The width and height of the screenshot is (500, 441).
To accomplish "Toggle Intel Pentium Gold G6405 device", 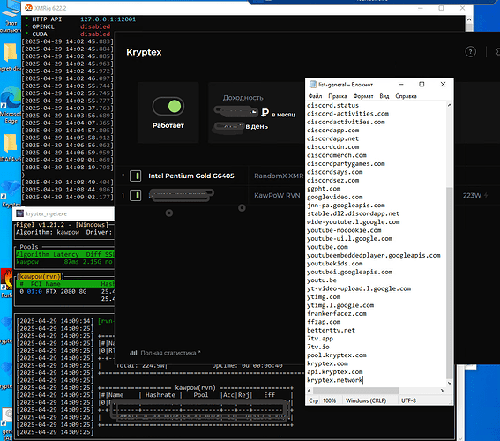I will (x=136, y=176).
